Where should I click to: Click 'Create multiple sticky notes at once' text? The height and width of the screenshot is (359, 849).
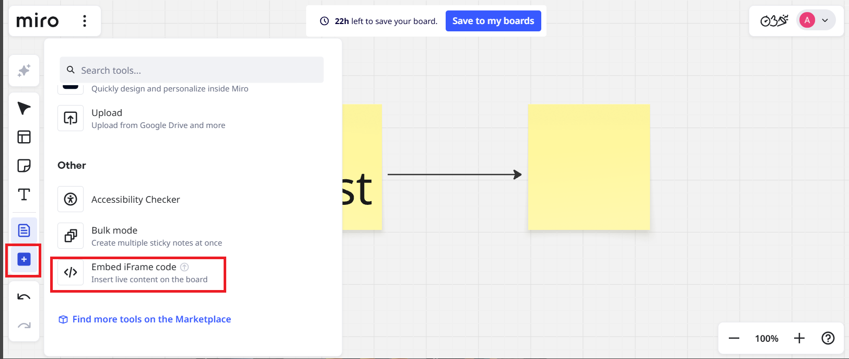coord(157,243)
